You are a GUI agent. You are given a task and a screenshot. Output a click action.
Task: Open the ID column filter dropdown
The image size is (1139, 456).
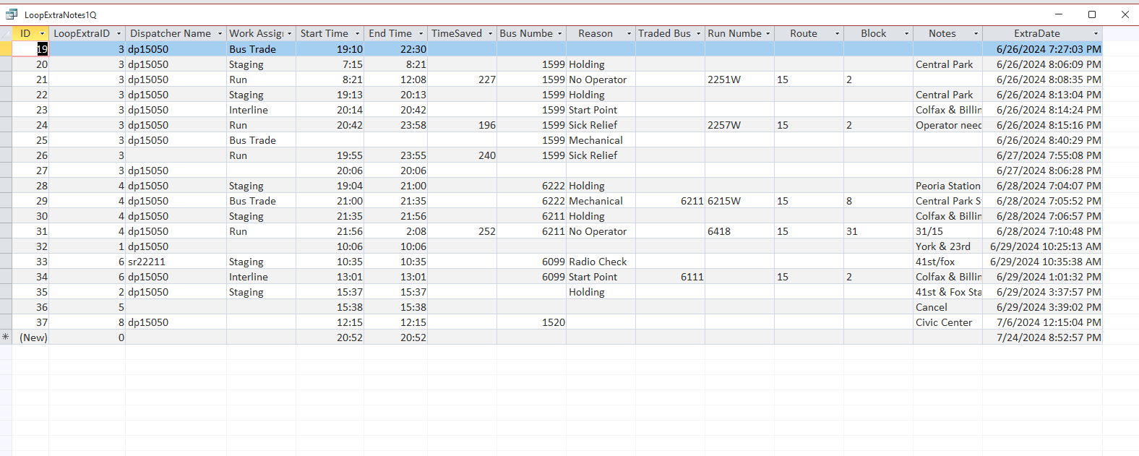(x=42, y=34)
